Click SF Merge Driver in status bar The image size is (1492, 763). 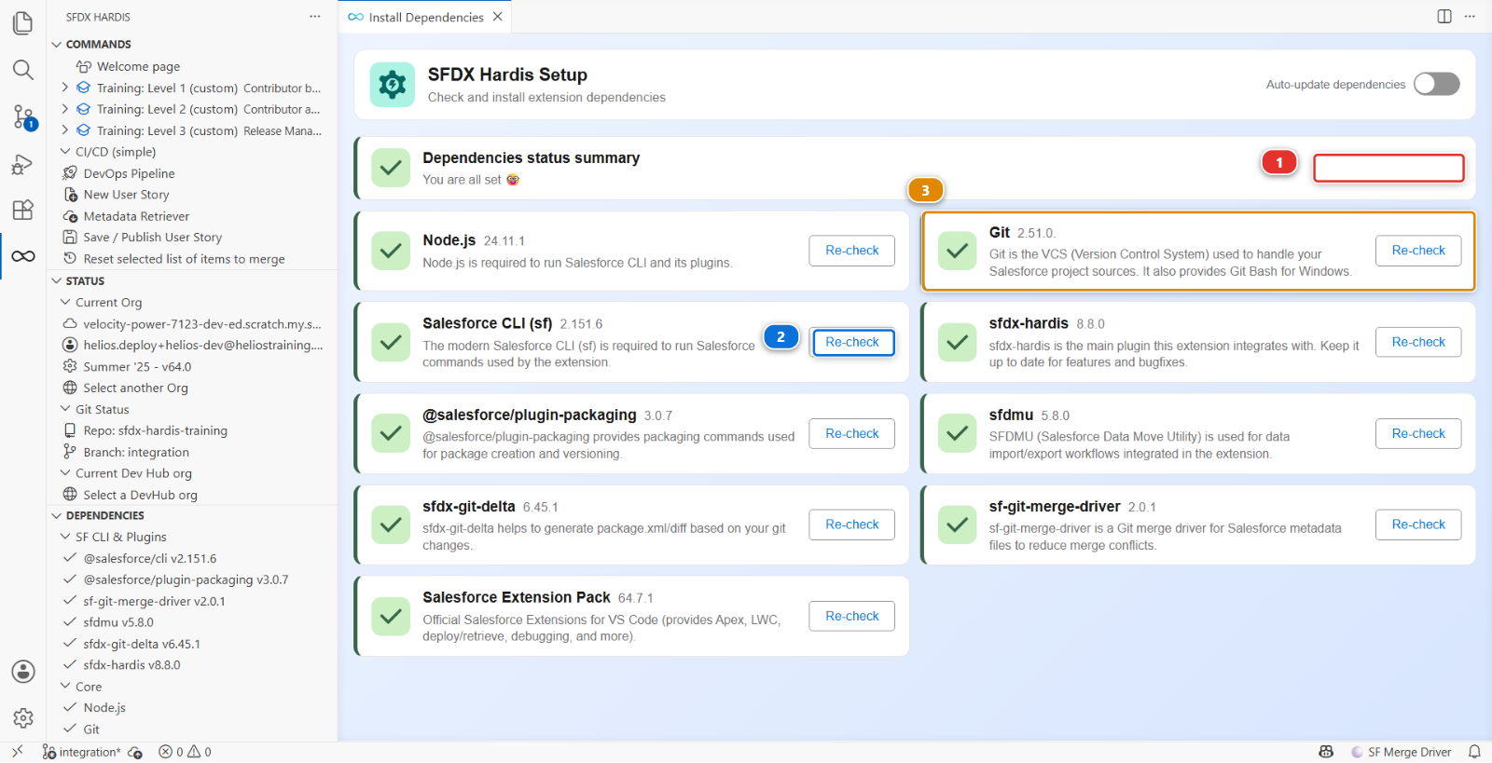1402,752
